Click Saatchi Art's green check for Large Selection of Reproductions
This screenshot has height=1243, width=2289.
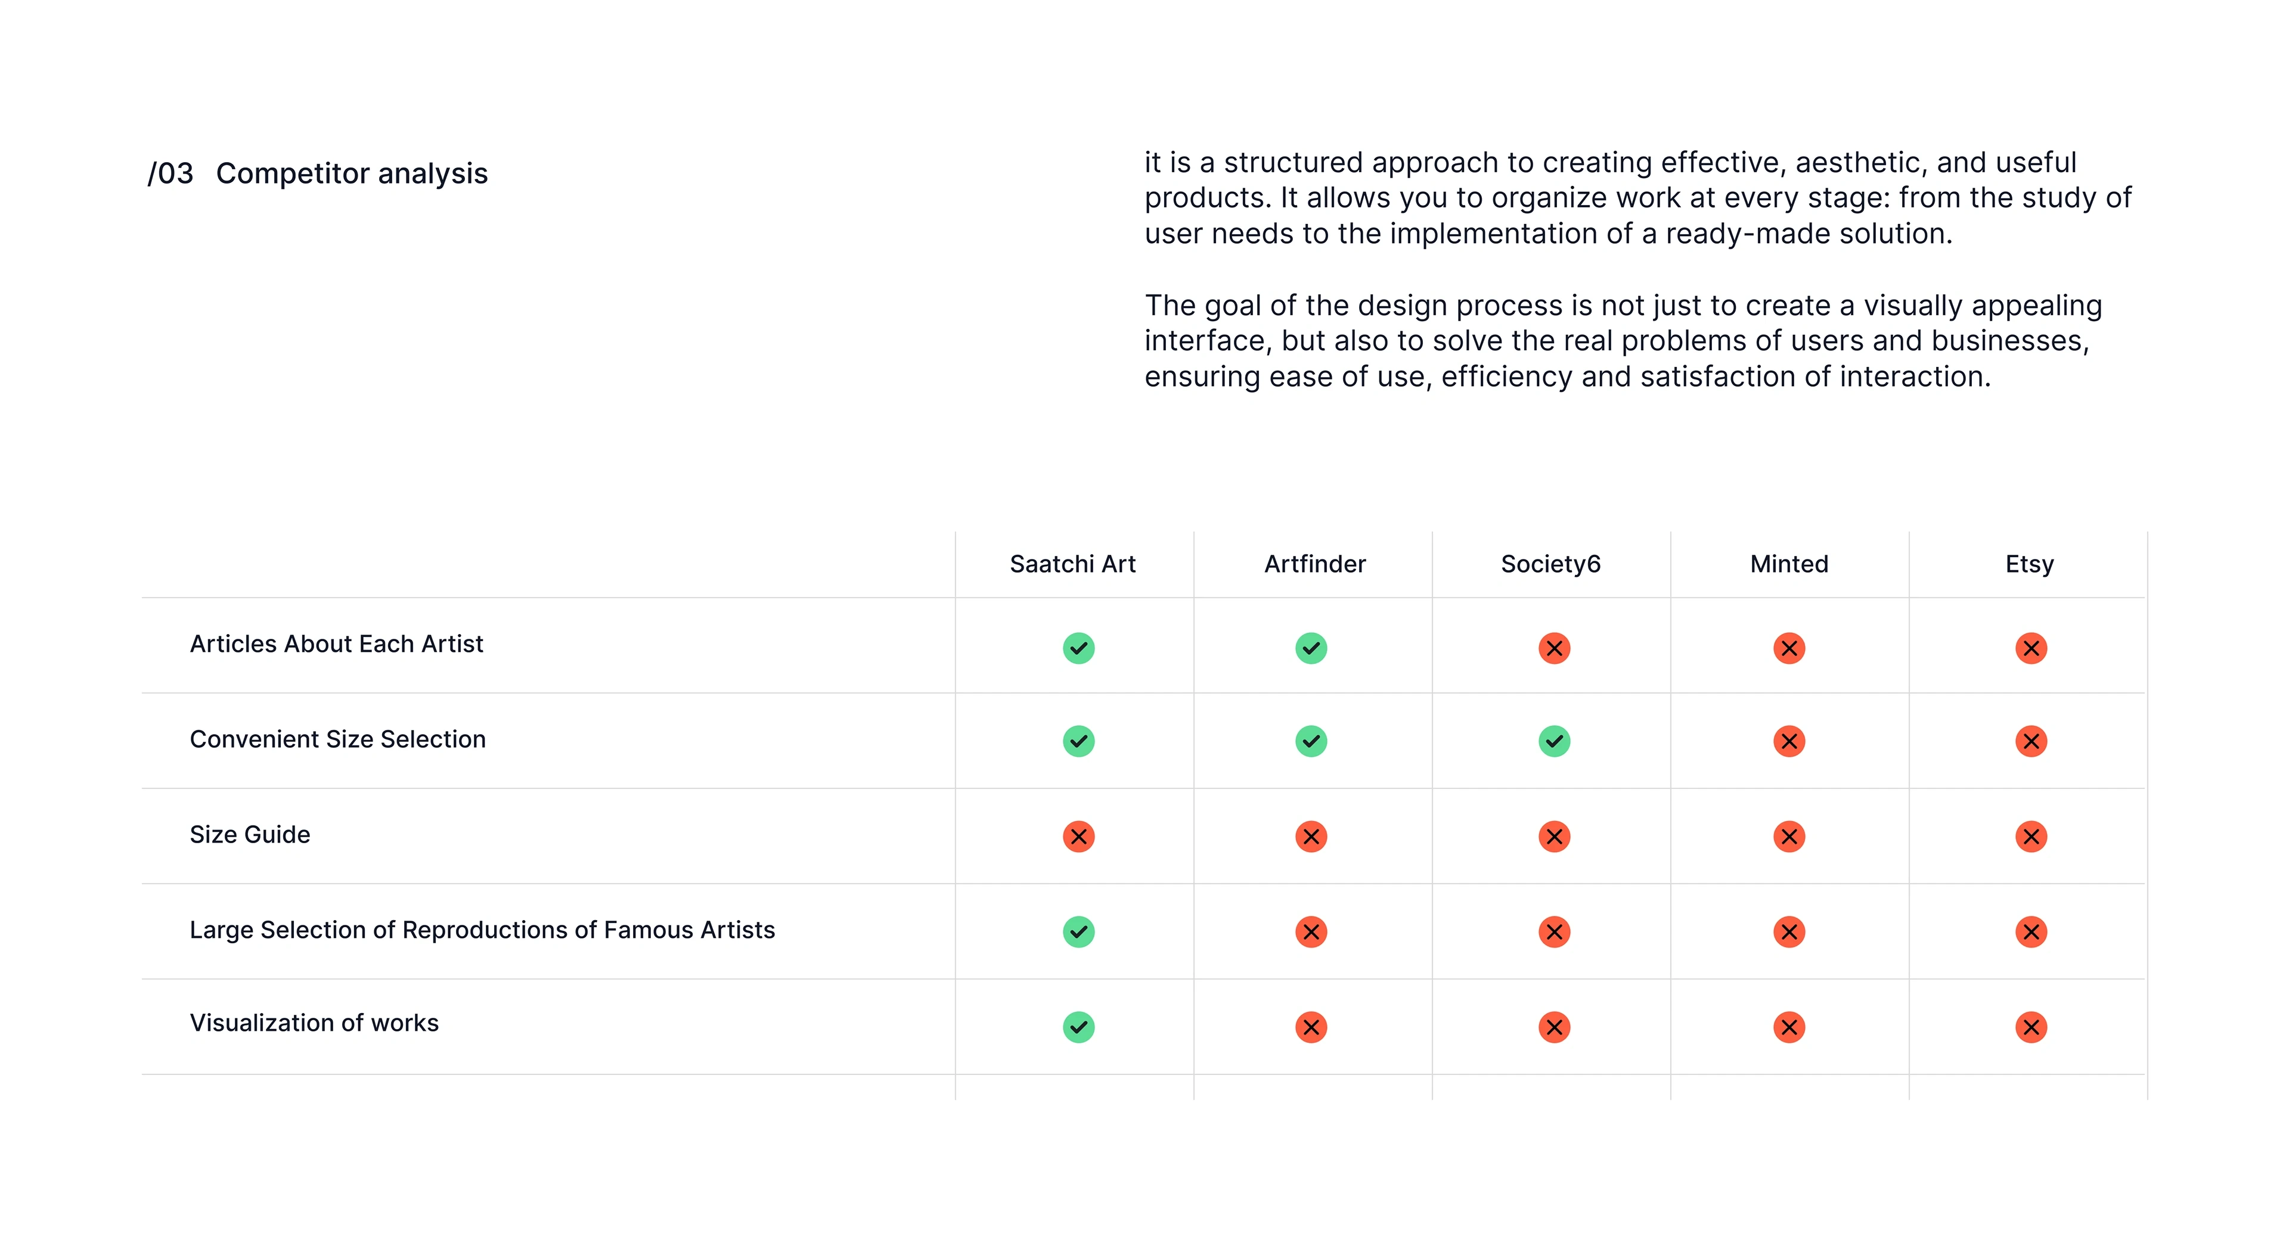tap(1078, 932)
